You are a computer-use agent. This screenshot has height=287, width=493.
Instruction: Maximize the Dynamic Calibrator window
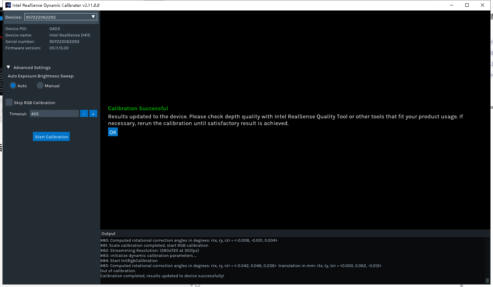[x=467, y=5]
